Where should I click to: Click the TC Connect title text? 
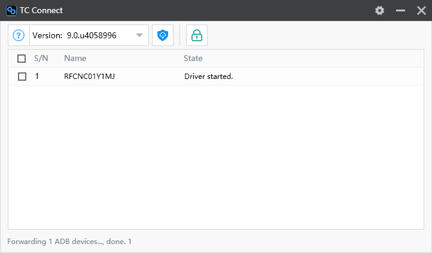[x=41, y=10]
